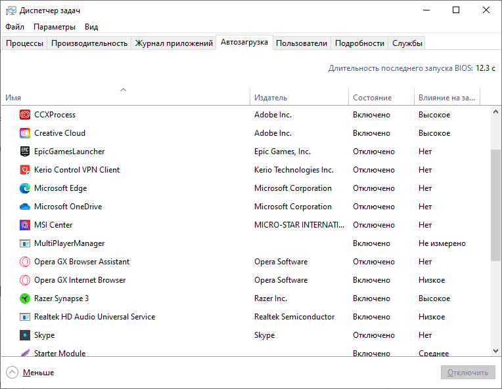
Task: Sort by the Влияние на за... column header
Action: pos(447,96)
